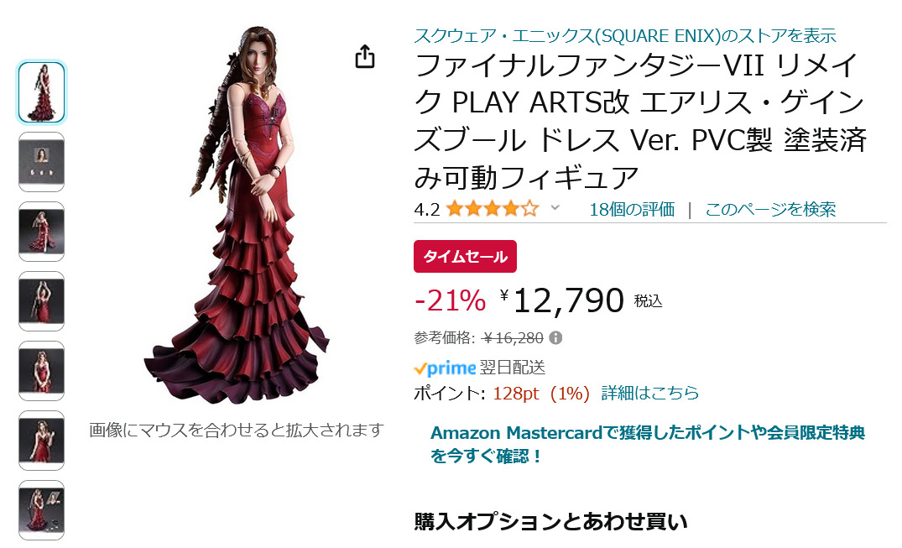Click the info icon beside reference price
This screenshot has width=902, height=548.
point(555,338)
